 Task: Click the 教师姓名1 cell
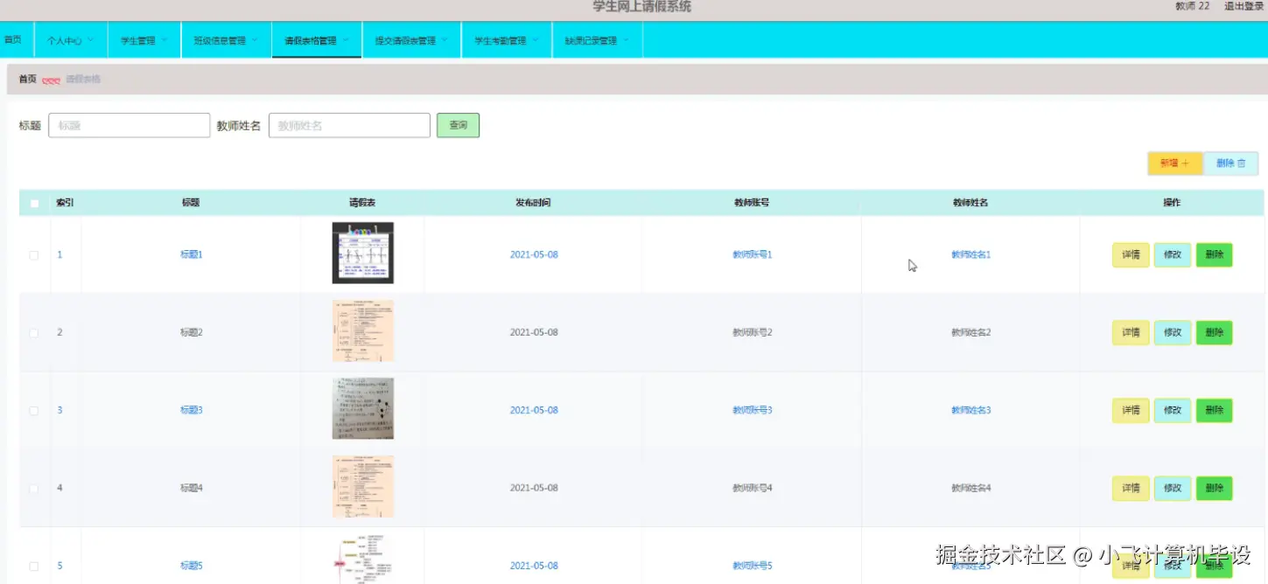(x=970, y=254)
